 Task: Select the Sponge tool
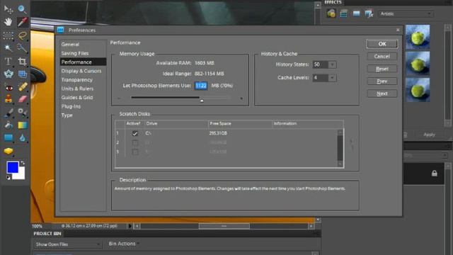click(8, 151)
